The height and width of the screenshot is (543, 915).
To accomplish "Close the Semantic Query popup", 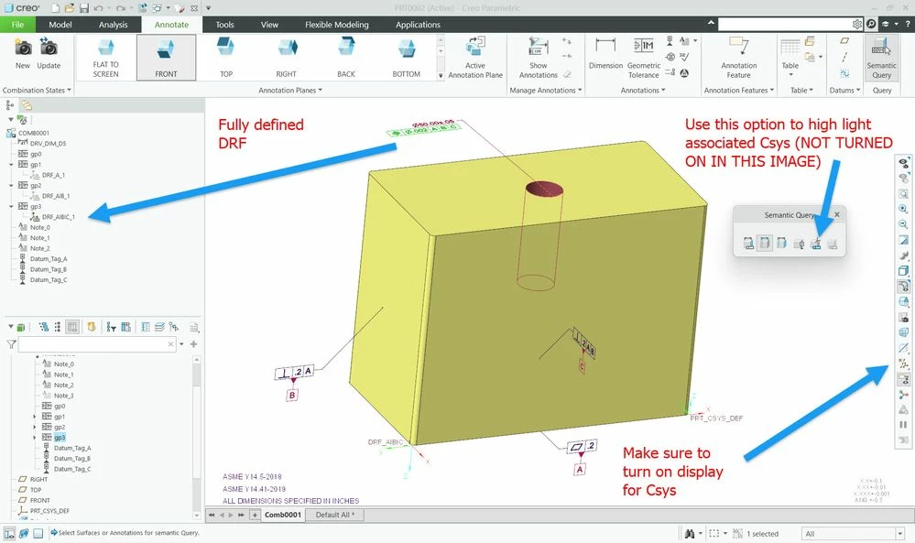I will tap(837, 214).
